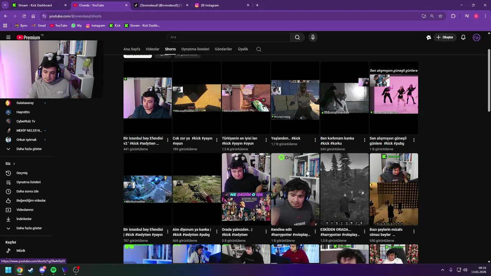The image size is (491, 276).
Task: Open options for 'Aim diyorum ya kanka'
Action: tap(217, 232)
